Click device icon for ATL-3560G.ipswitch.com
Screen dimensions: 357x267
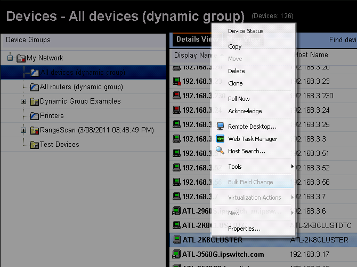point(177,254)
